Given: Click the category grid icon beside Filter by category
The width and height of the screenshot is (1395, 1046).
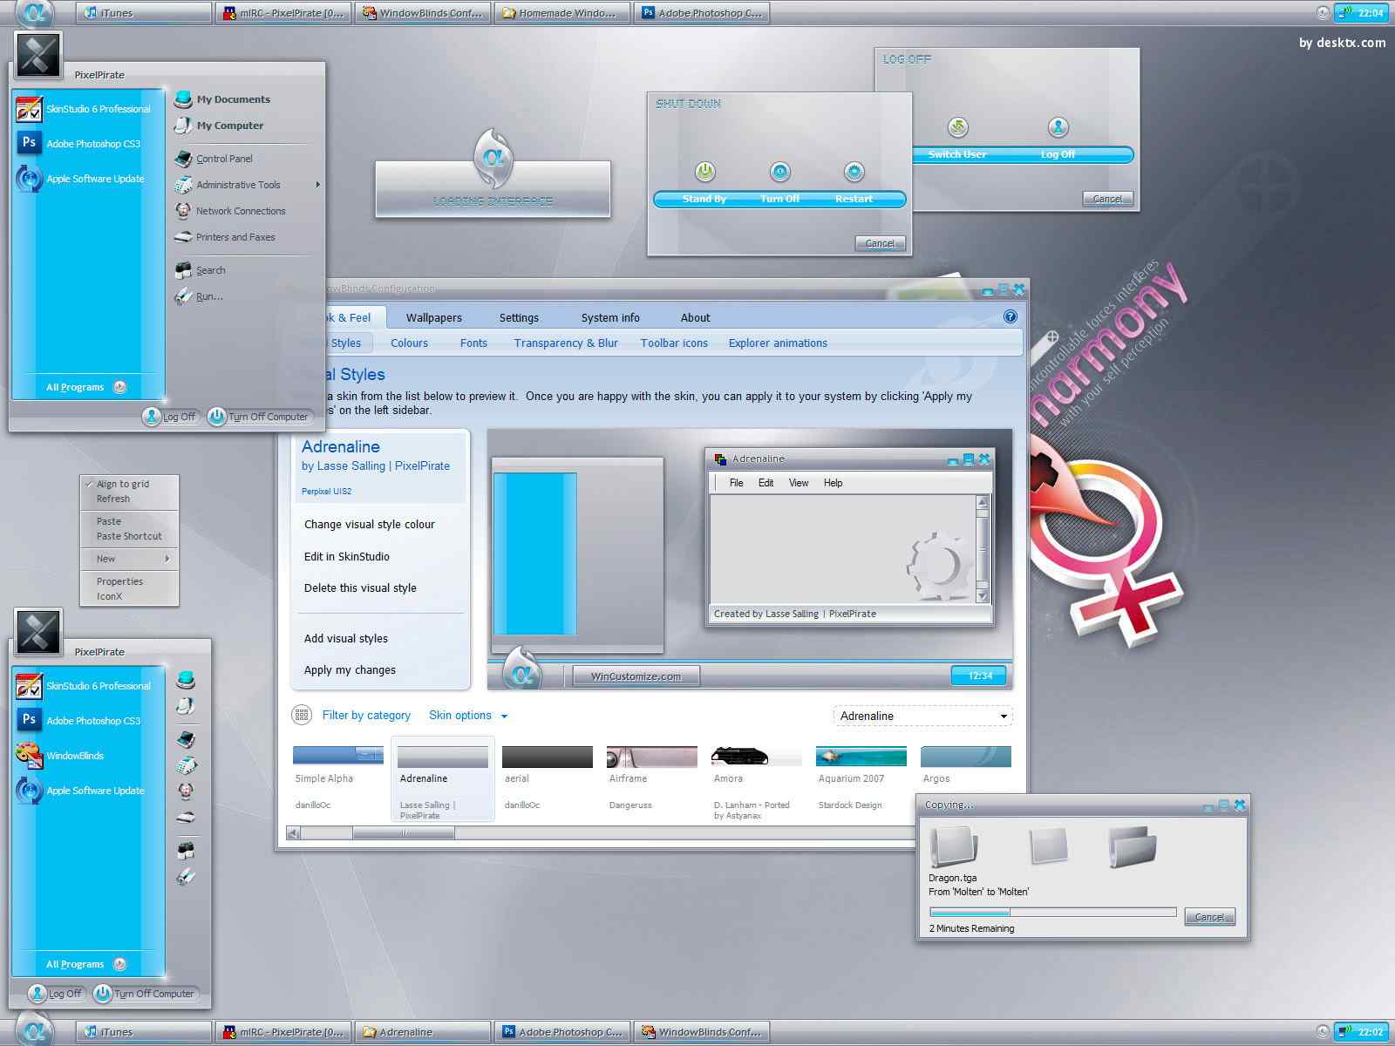Looking at the screenshot, I should pos(302,715).
